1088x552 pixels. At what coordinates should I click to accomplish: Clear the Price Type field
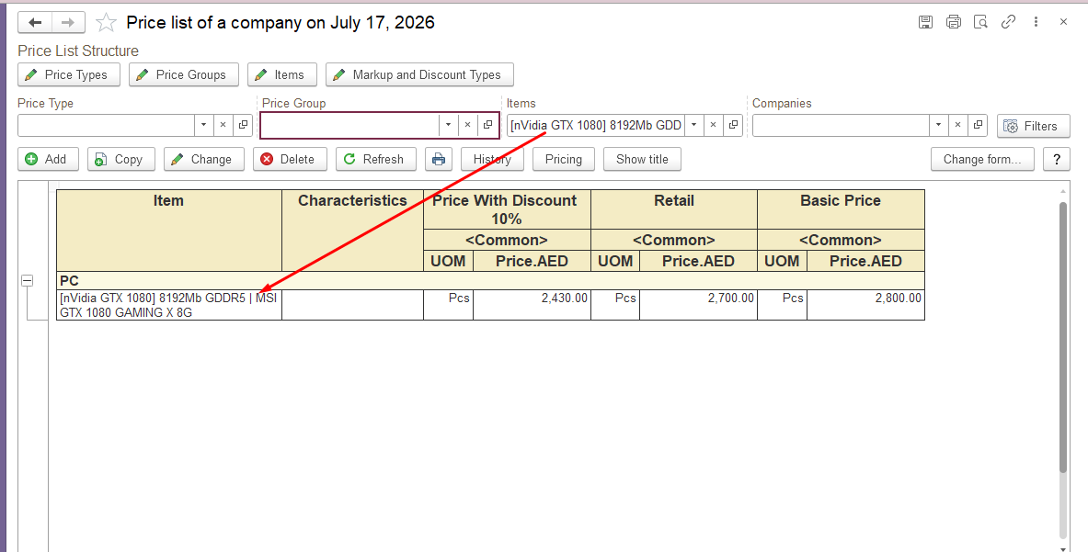click(223, 125)
